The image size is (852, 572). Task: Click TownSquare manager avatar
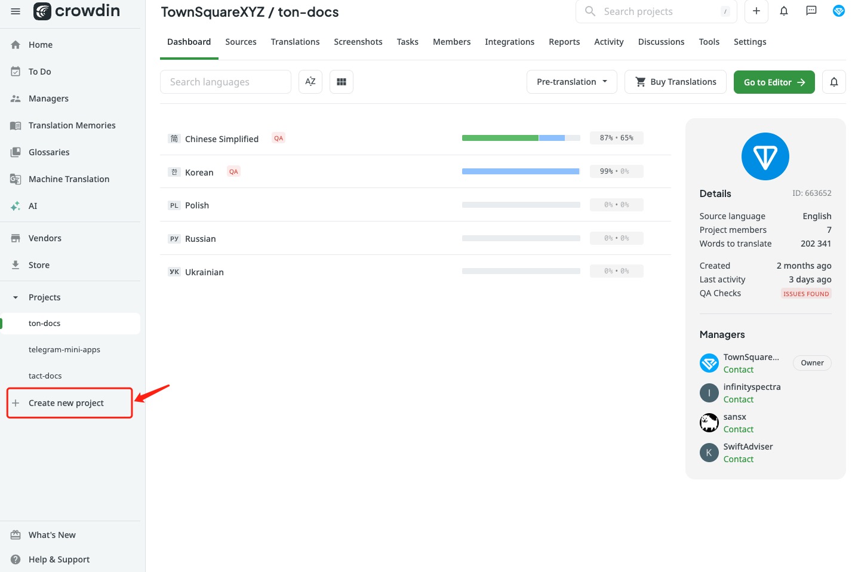709,363
